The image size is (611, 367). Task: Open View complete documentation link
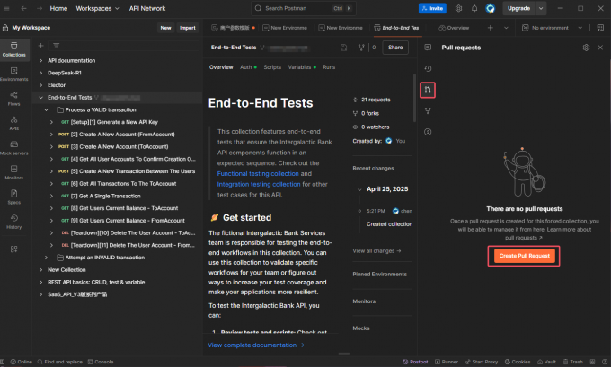tap(256, 345)
